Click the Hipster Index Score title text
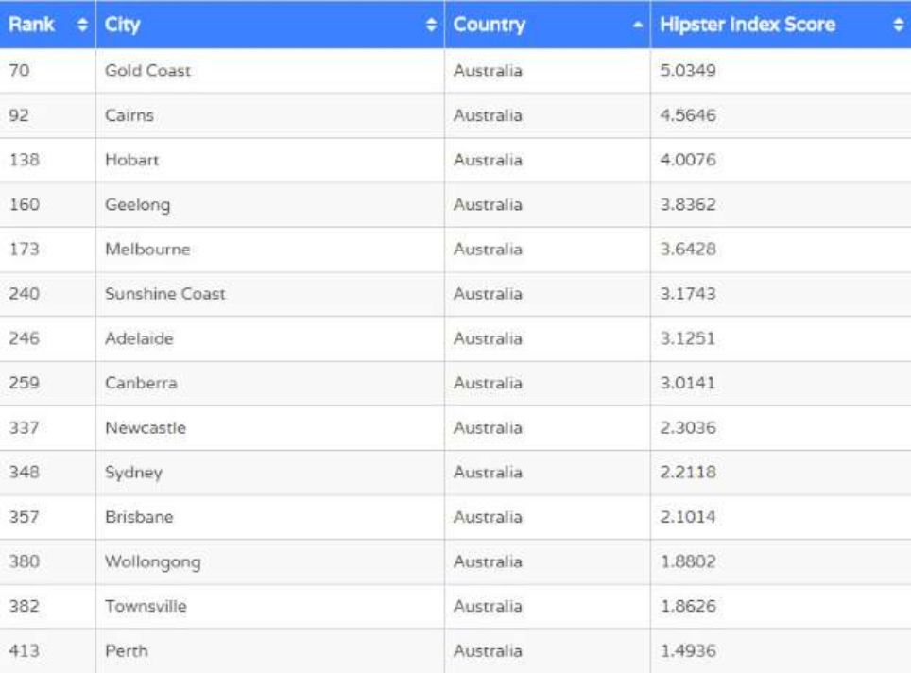This screenshot has width=911, height=673. (x=748, y=26)
